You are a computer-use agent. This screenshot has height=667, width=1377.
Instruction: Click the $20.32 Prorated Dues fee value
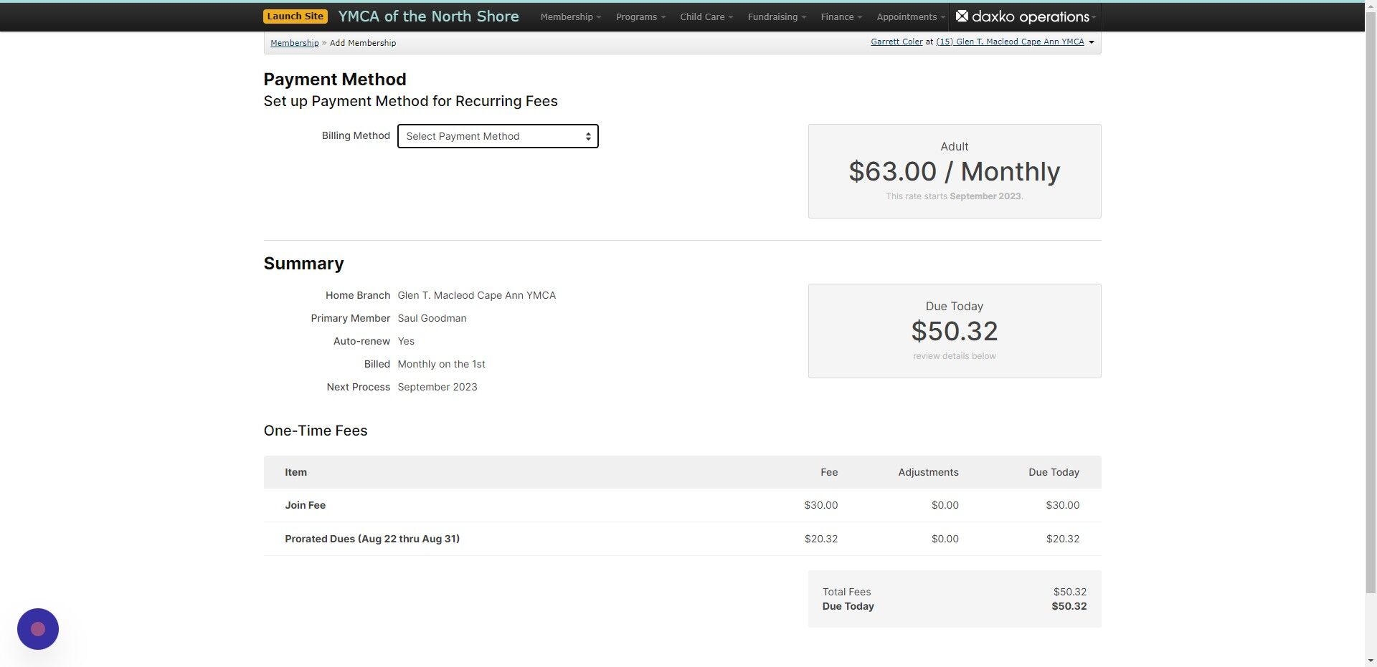tap(820, 539)
